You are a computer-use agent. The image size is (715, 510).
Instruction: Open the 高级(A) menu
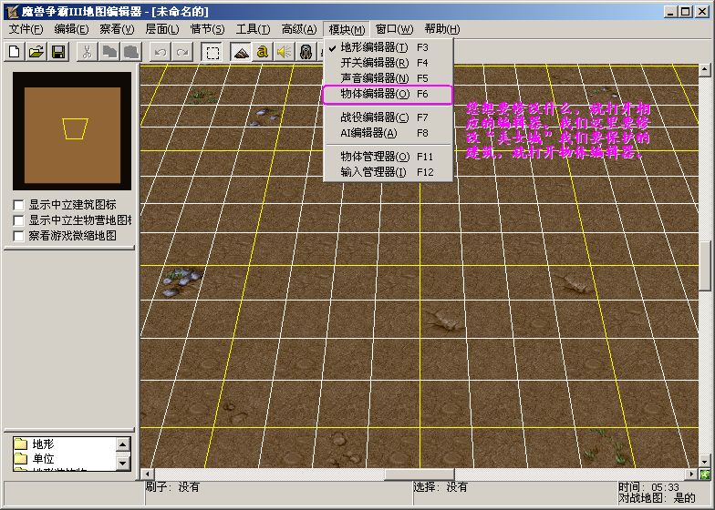298,29
